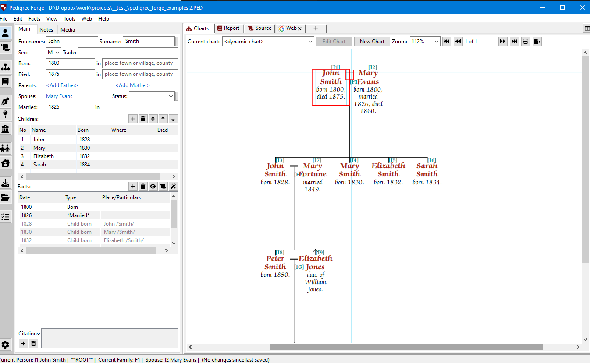590x363 pixels.
Task: Expand the Current chart dropdown
Action: 309,42
